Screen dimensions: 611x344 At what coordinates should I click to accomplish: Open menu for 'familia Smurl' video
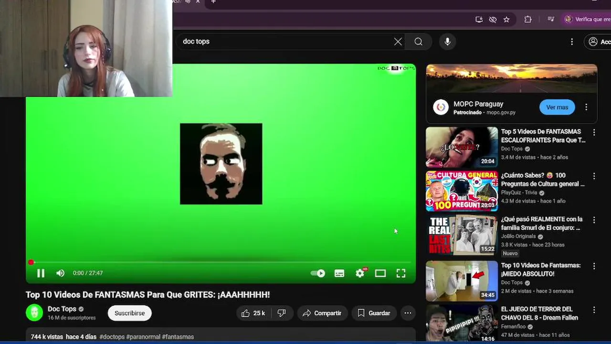coord(594,220)
